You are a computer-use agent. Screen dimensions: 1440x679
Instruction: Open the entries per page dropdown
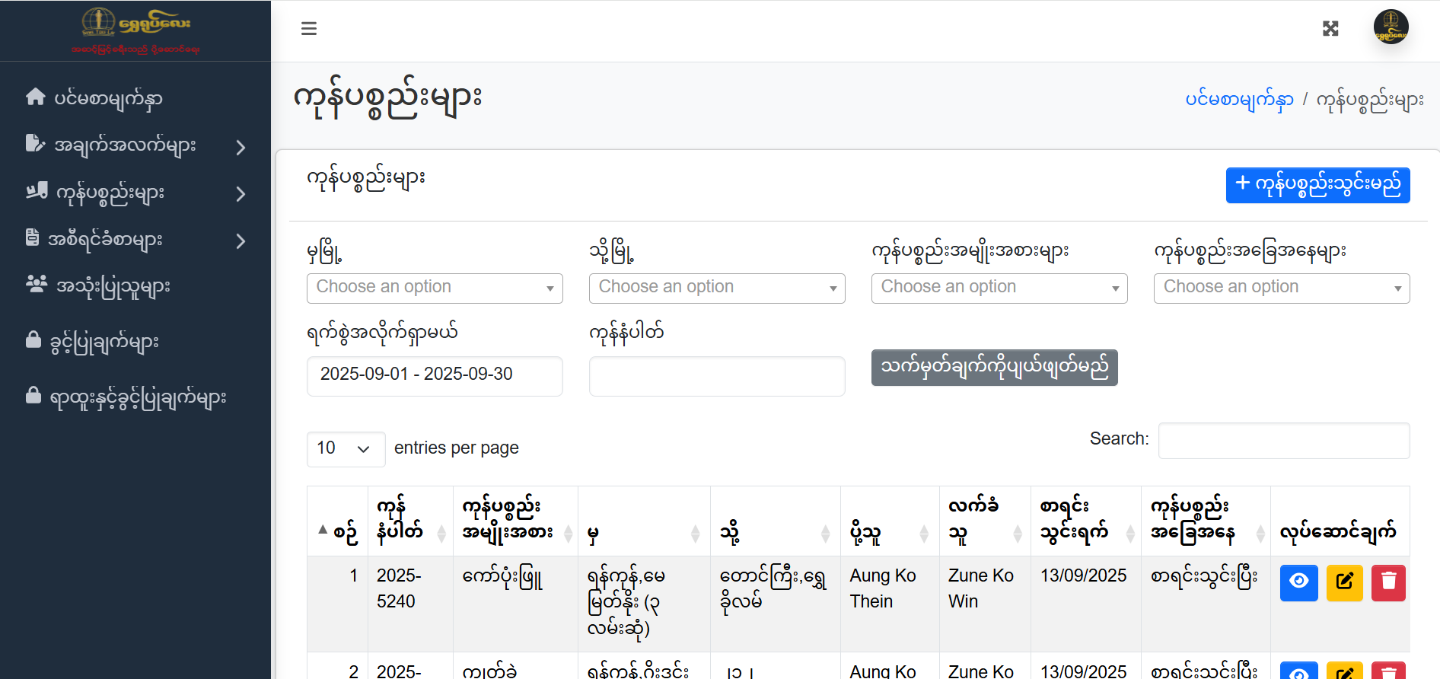click(345, 448)
